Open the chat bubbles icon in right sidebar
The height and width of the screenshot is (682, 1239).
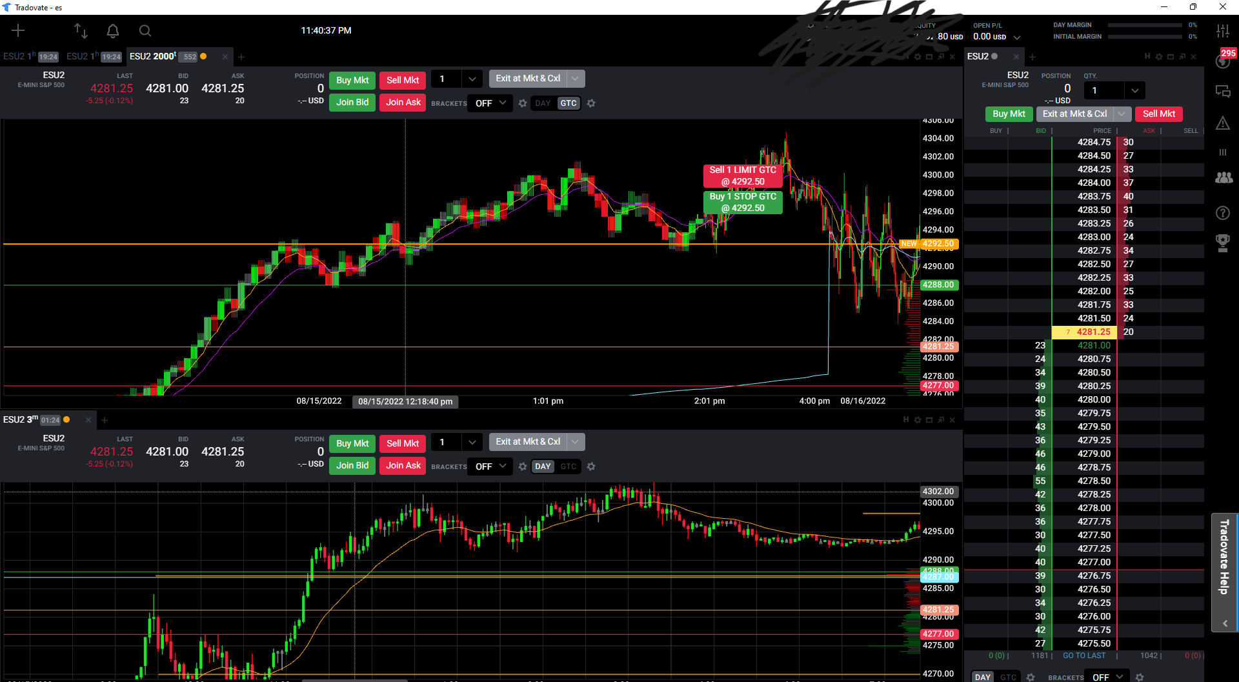[x=1223, y=91]
